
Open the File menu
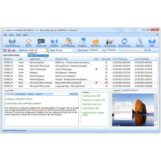click(5, 35)
